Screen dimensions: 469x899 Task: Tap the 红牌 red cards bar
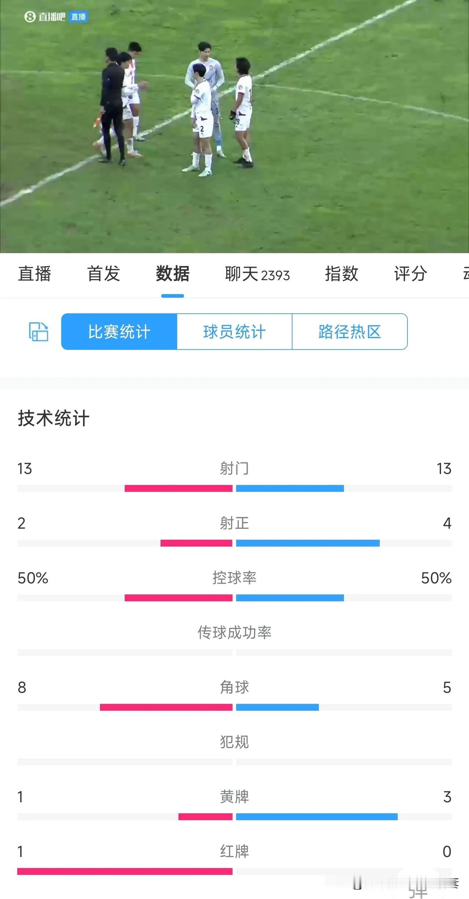(x=234, y=872)
